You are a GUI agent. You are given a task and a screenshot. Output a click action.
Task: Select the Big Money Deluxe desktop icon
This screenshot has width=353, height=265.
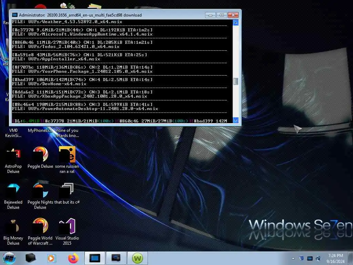tap(13, 232)
